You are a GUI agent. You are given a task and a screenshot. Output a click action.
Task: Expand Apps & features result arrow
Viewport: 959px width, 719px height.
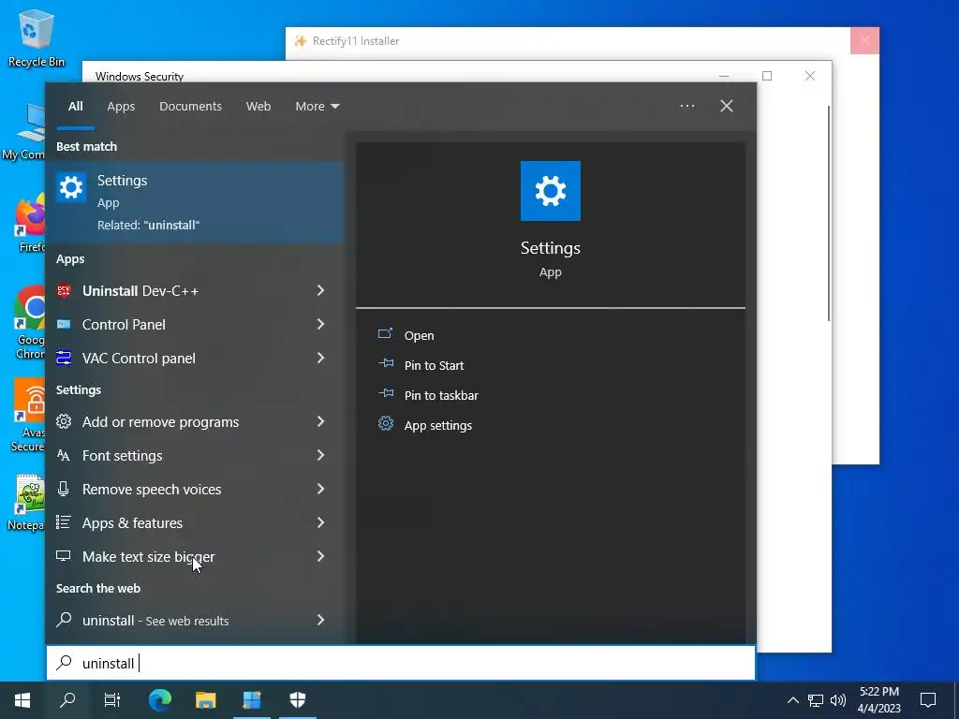click(x=320, y=522)
